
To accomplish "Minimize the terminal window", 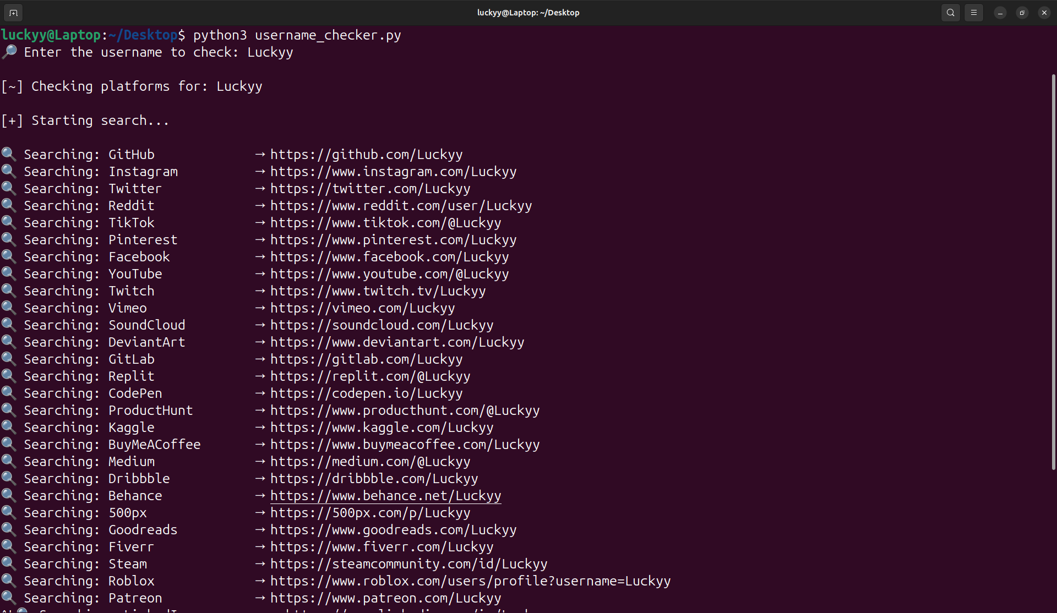I will click(x=1000, y=12).
